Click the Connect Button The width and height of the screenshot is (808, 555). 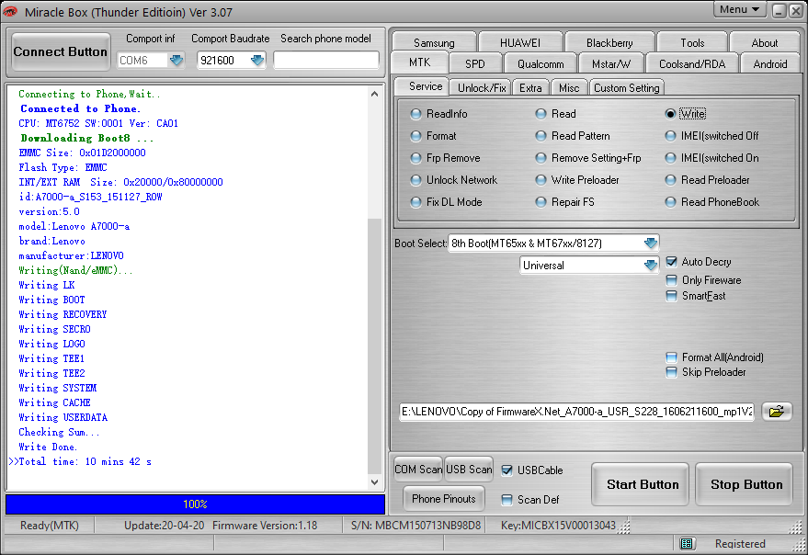pyautogui.click(x=61, y=51)
